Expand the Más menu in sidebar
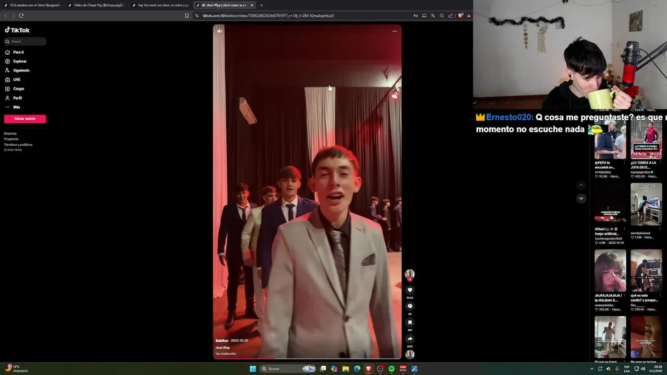667x375 pixels. click(13, 107)
